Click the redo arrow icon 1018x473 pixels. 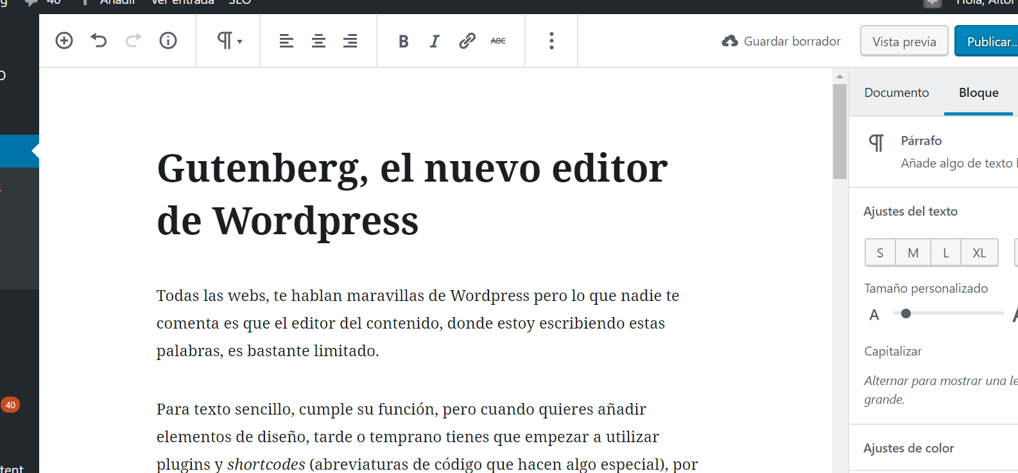tap(134, 41)
